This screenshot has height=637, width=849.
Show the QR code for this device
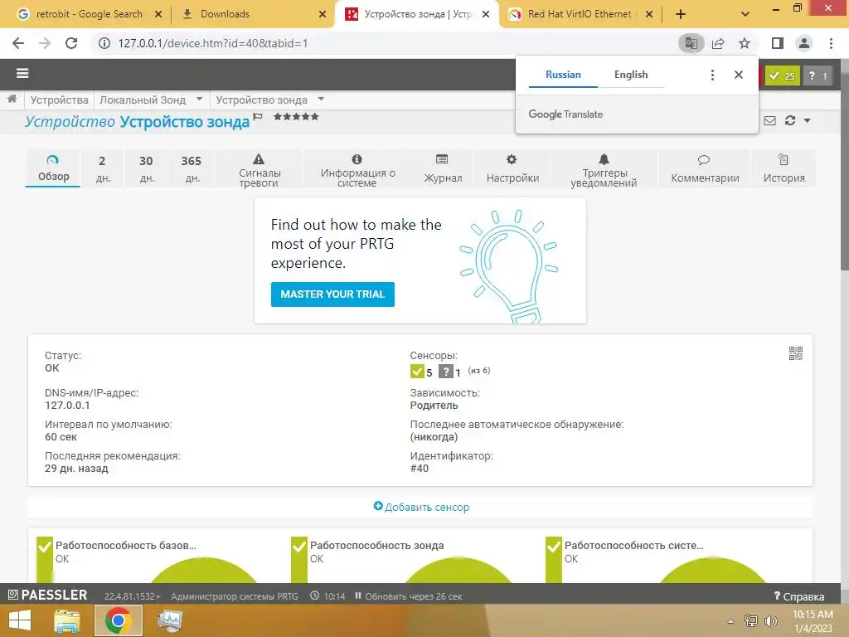tap(795, 353)
